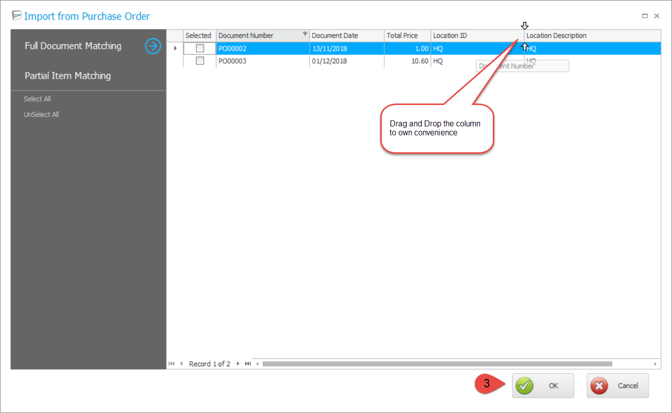This screenshot has height=413, width=672.
Task: Go to previous record navigator arrow
Action: (x=181, y=364)
